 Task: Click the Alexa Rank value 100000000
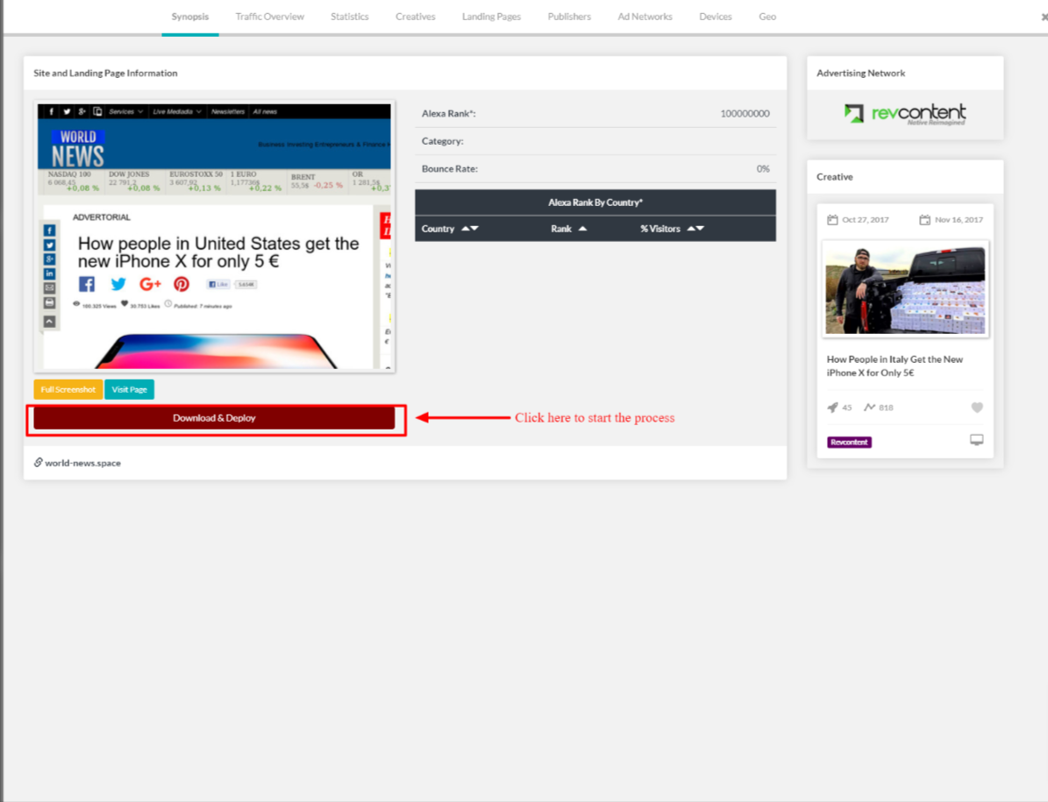tap(745, 114)
